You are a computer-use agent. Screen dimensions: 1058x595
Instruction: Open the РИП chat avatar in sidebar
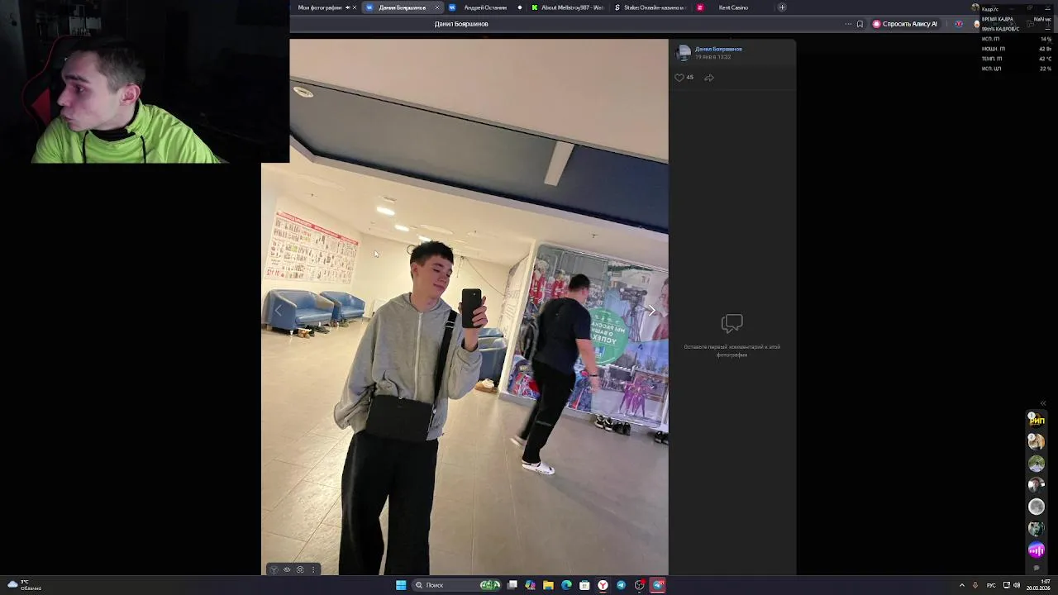[1037, 420]
